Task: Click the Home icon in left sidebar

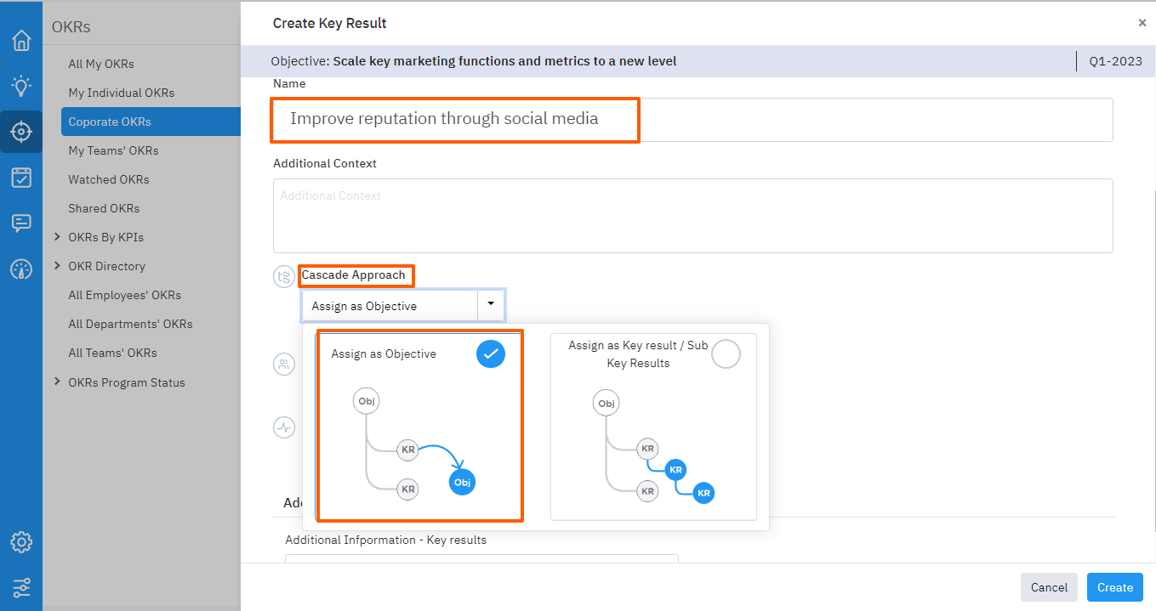Action: [x=21, y=40]
